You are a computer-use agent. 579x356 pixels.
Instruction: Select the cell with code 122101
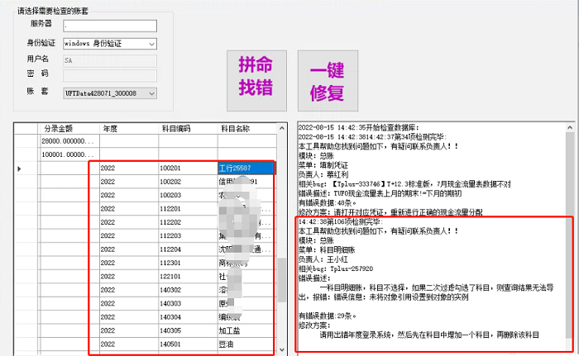click(189, 277)
